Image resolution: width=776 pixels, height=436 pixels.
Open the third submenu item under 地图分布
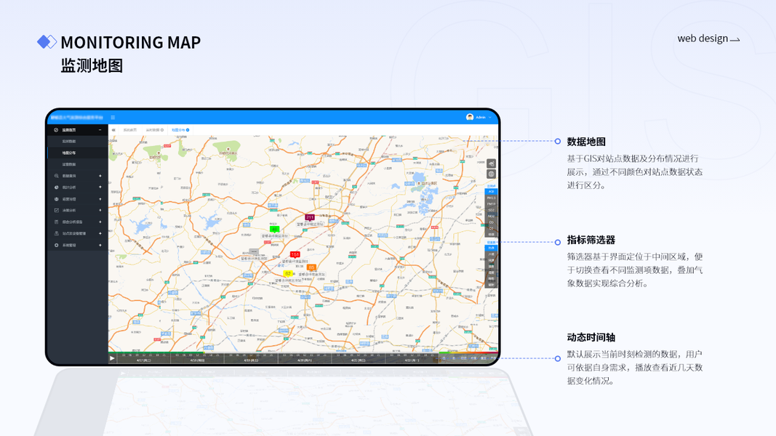[x=78, y=165]
